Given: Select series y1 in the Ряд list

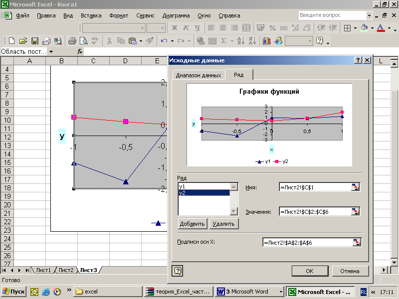Looking at the screenshot, I should [204, 186].
